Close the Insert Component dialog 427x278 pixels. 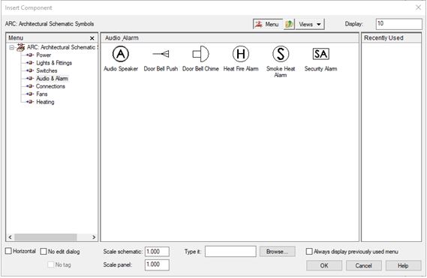[418, 7]
